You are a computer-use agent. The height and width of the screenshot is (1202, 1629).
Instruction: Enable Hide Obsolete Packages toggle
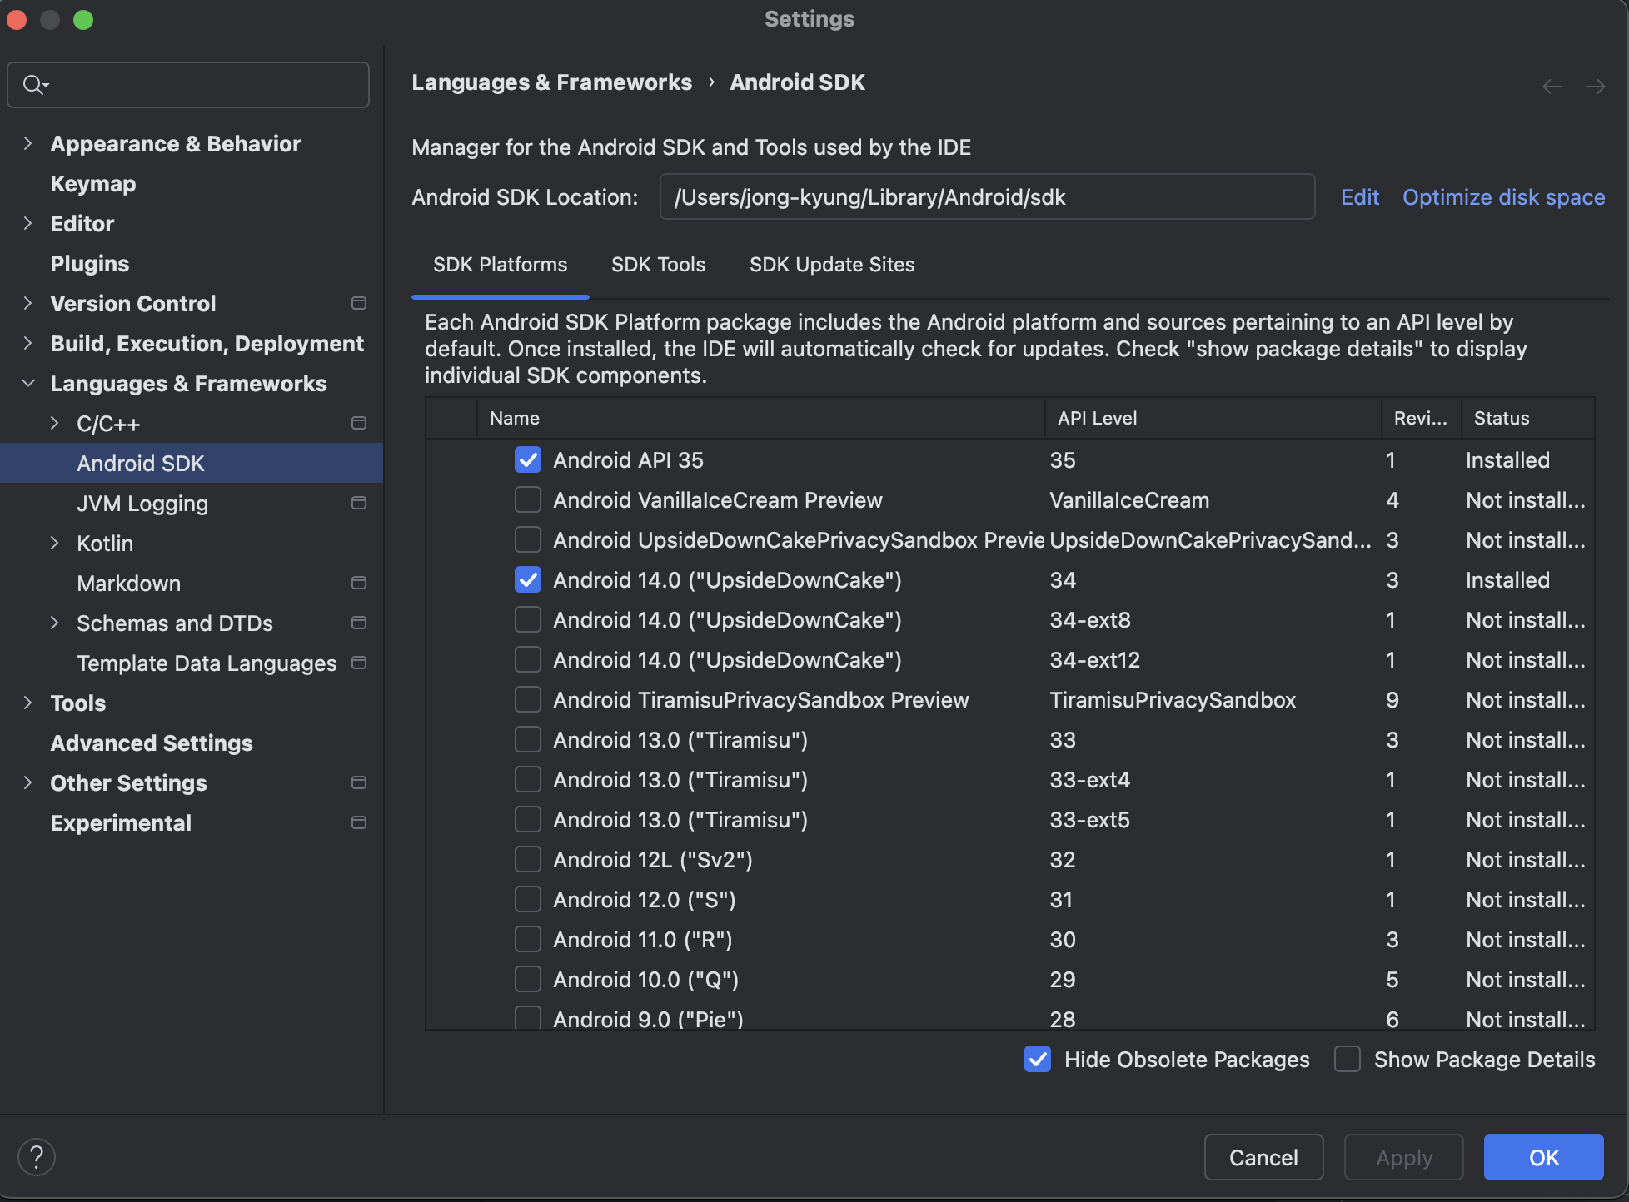coord(1037,1059)
